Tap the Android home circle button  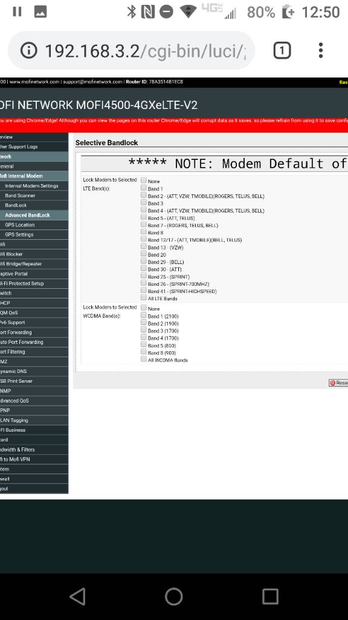tap(173, 596)
